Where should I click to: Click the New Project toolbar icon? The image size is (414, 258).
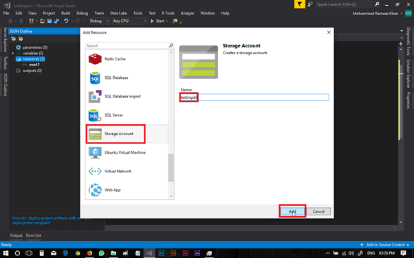pyautogui.click(x=31, y=21)
